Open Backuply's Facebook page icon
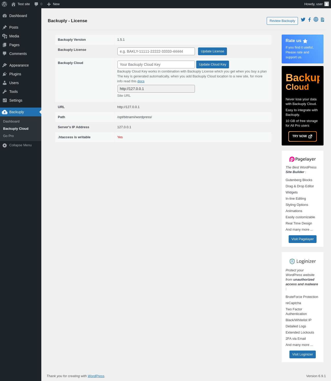 pyautogui.click(x=309, y=20)
